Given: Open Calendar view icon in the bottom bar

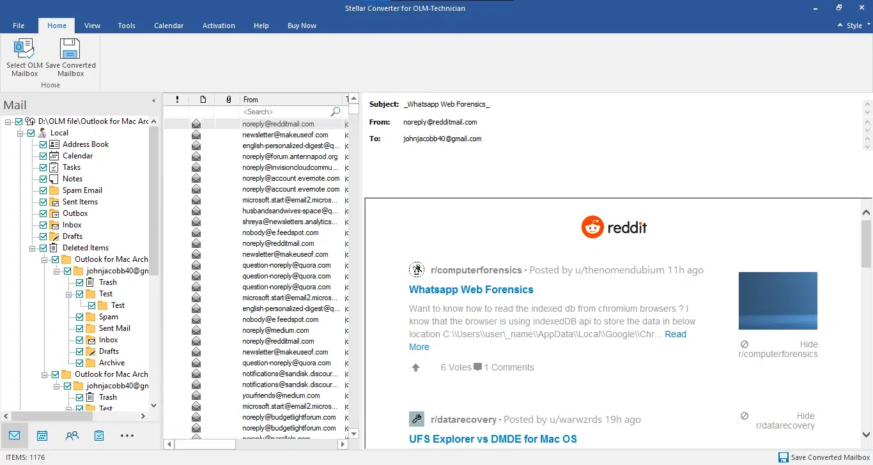Looking at the screenshot, I should tap(42, 436).
